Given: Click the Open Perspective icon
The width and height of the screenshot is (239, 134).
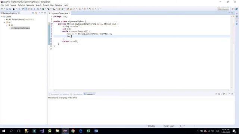Looking at the screenshot, I should point(233,9).
